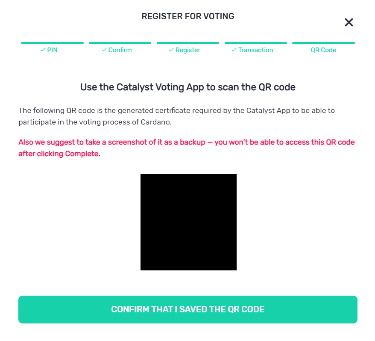Viewport: 375px width, 341px height.
Task: Click the checkmark icon beside PIN
Action: click(x=43, y=50)
